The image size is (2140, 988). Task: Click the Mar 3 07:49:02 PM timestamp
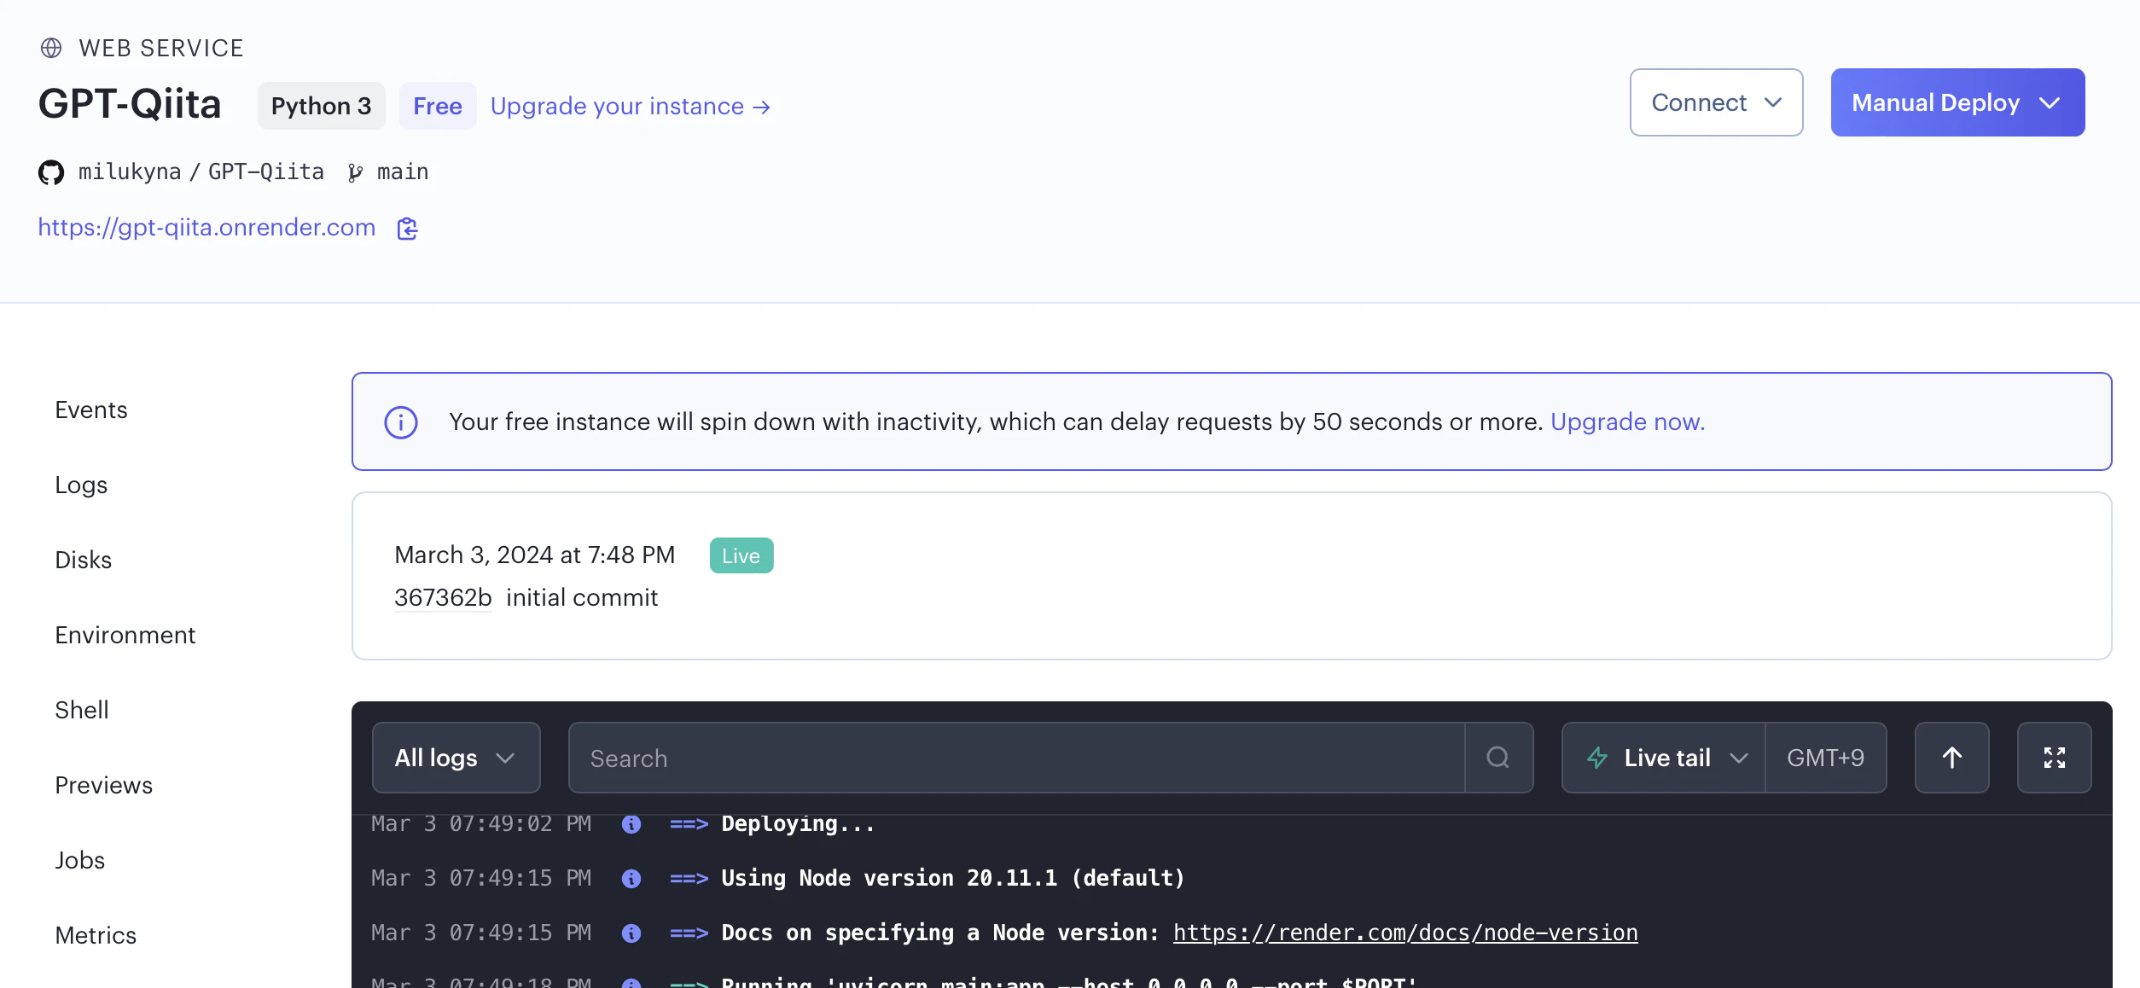[x=481, y=824]
